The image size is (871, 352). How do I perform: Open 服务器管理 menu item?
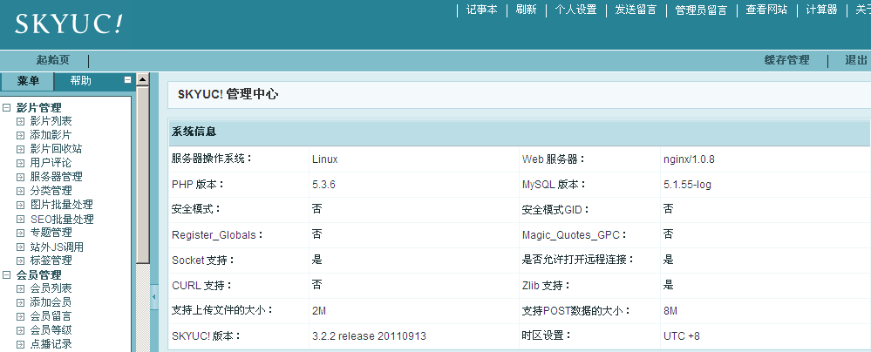click(56, 177)
